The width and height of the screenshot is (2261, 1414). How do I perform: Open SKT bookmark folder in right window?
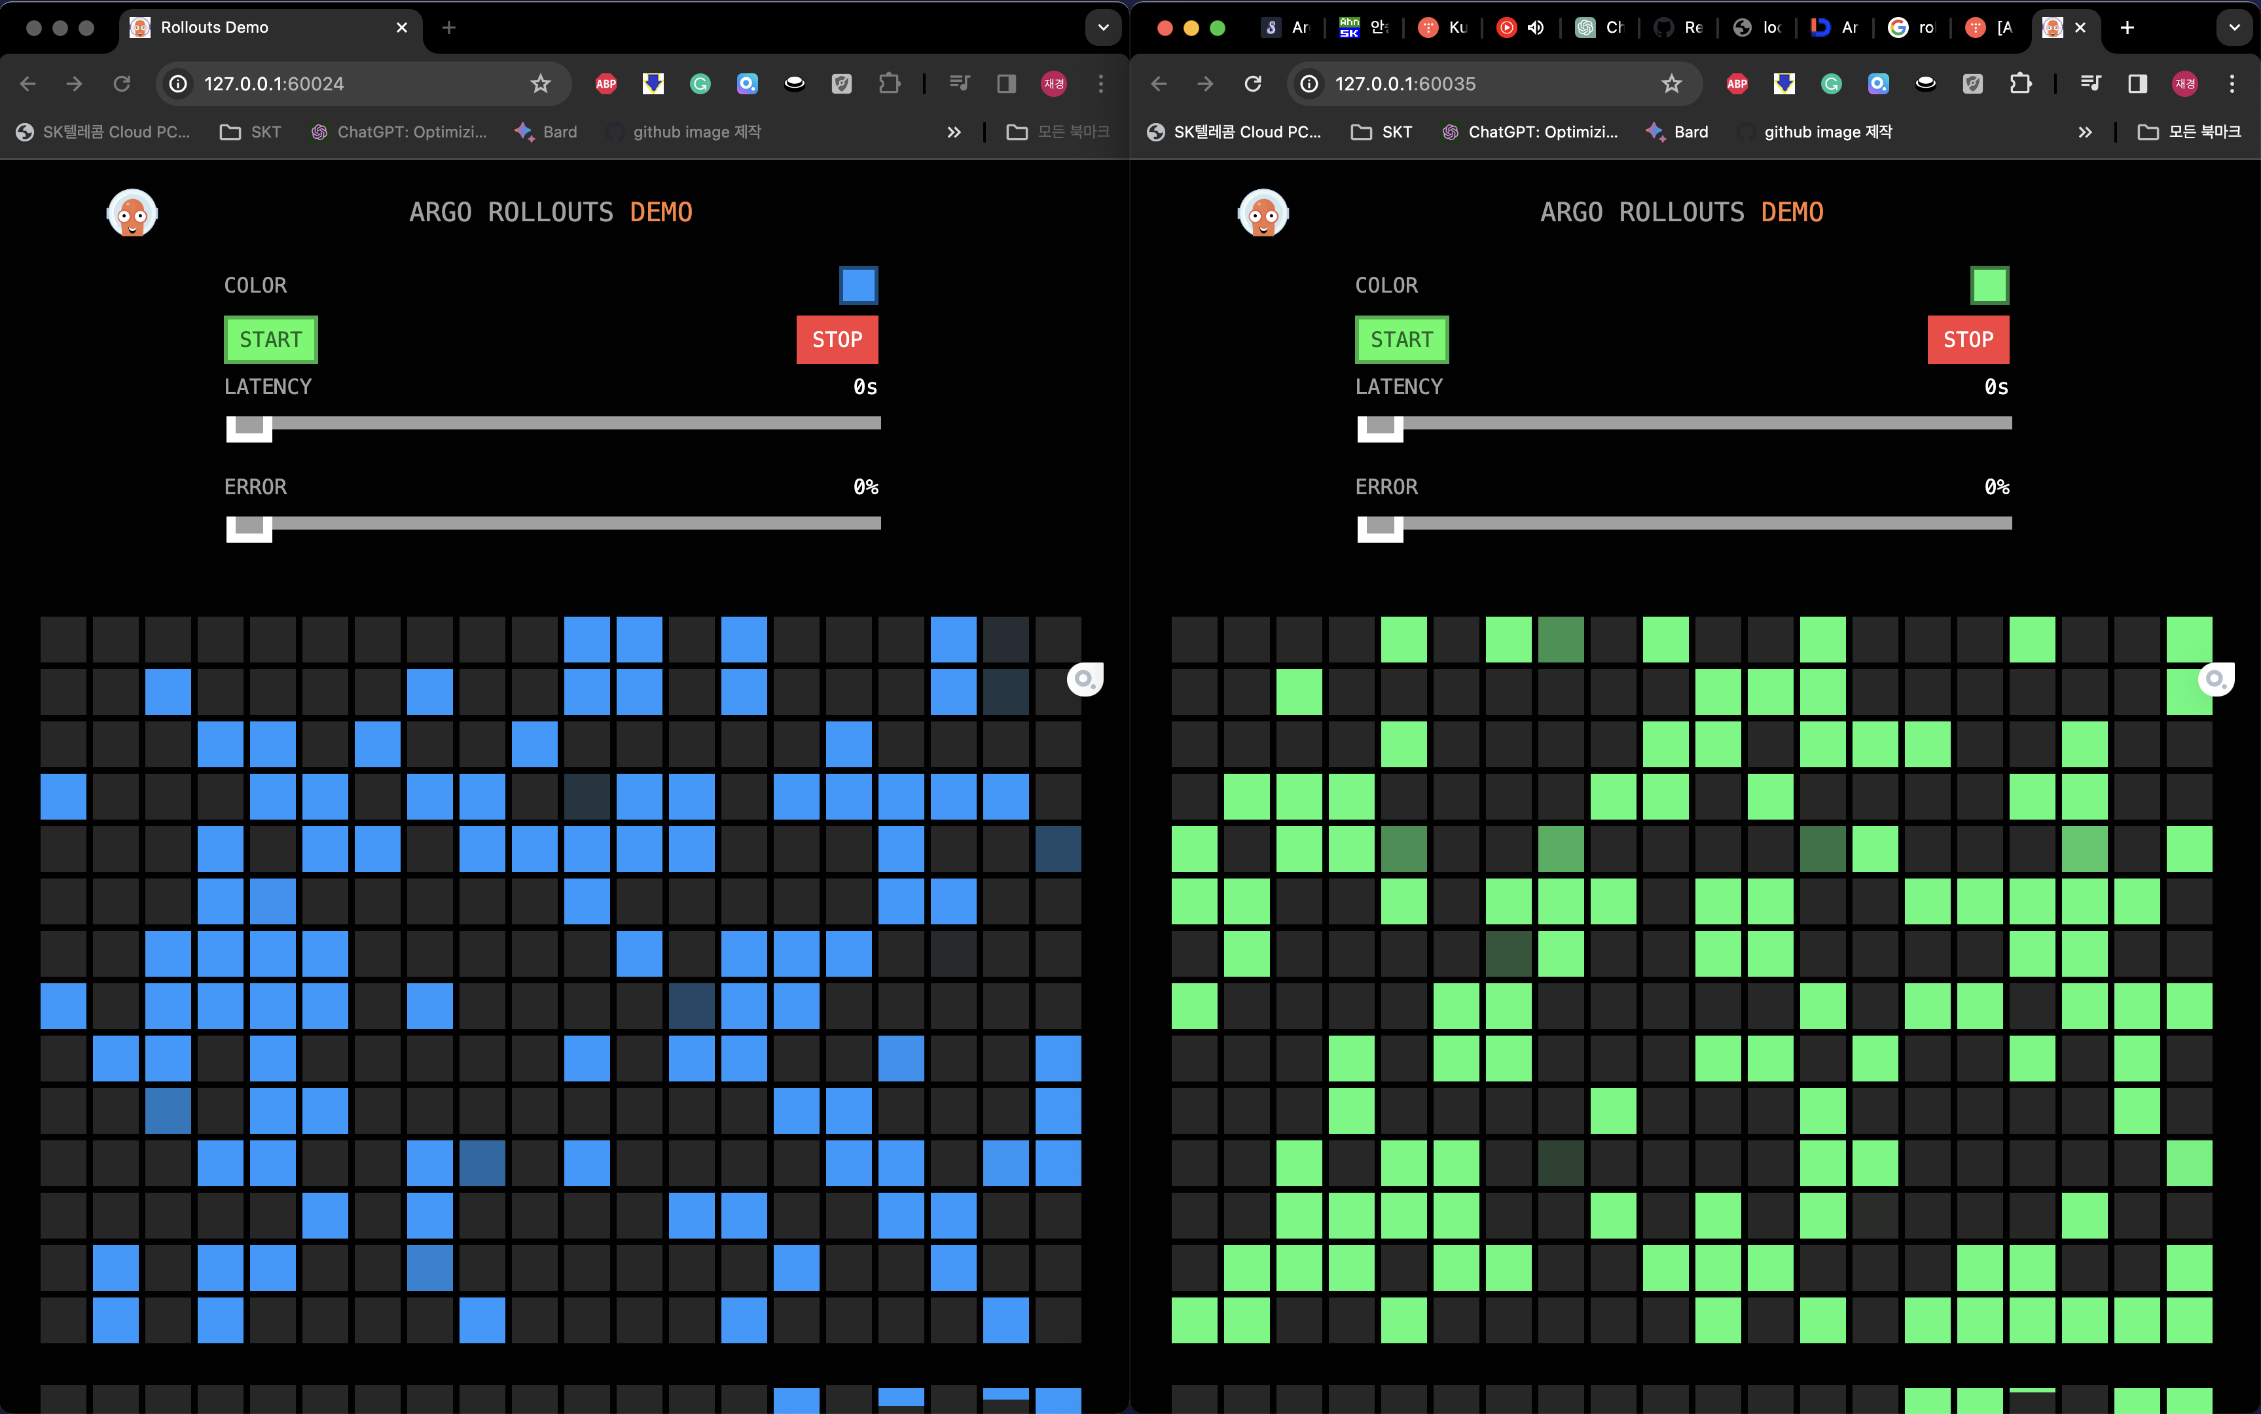[x=1382, y=133]
